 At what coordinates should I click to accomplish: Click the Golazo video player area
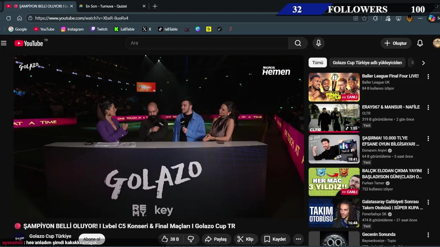(159, 137)
